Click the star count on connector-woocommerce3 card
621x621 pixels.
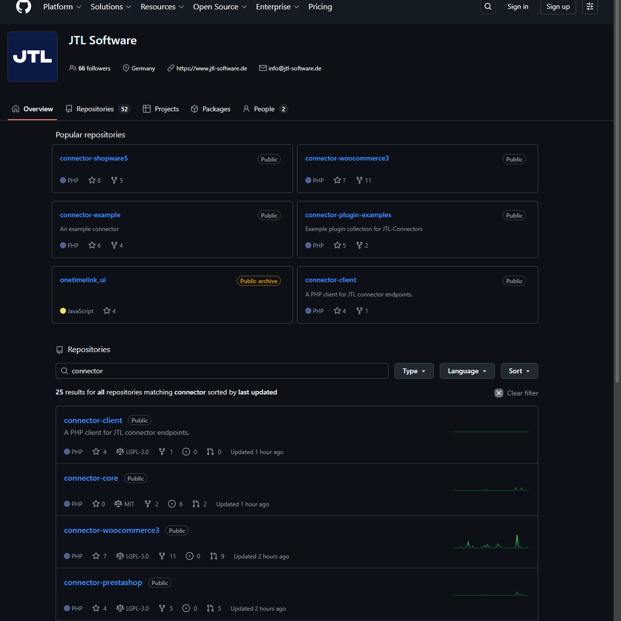pyautogui.click(x=344, y=181)
